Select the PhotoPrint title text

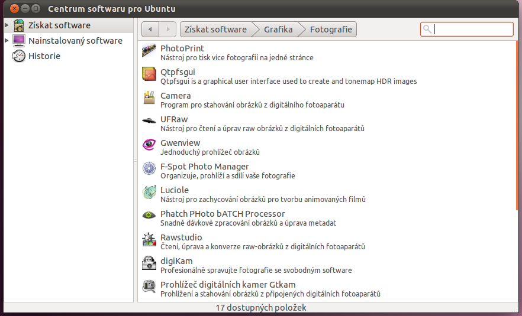pos(182,48)
